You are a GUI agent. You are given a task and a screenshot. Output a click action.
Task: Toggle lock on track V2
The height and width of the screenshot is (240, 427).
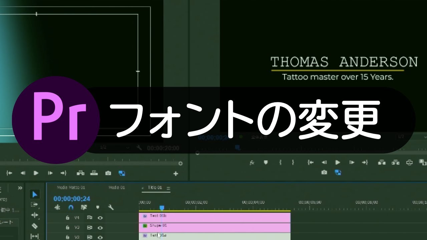click(67, 237)
